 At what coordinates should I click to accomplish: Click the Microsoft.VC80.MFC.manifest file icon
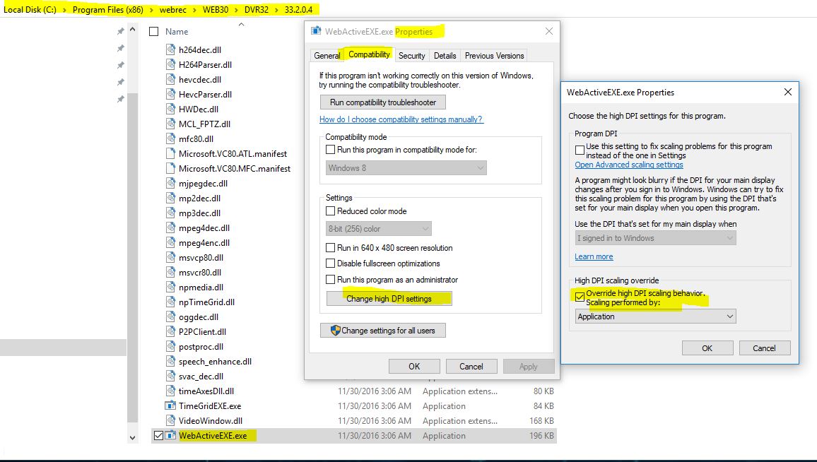(x=170, y=168)
